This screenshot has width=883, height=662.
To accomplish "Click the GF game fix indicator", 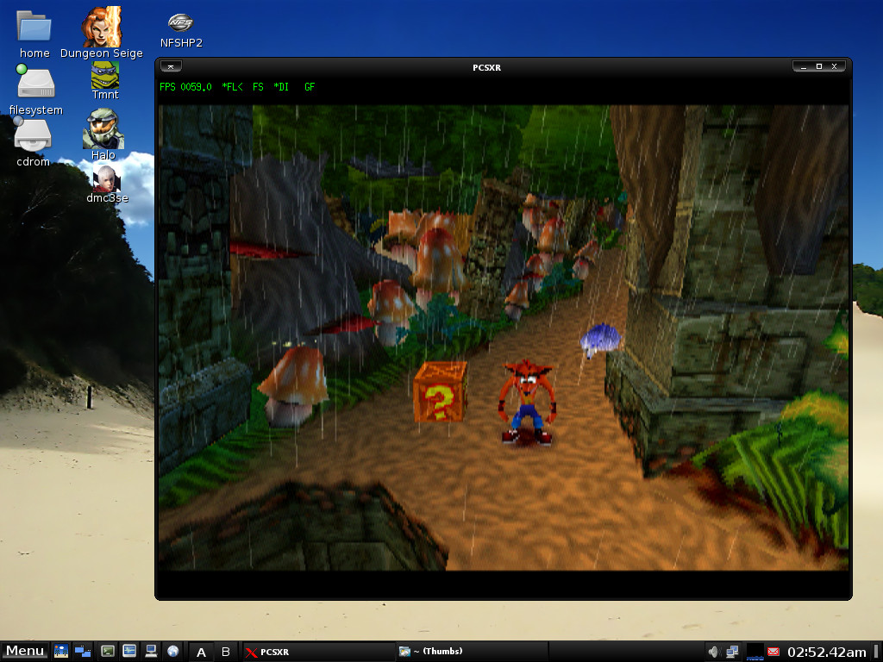I will [310, 87].
